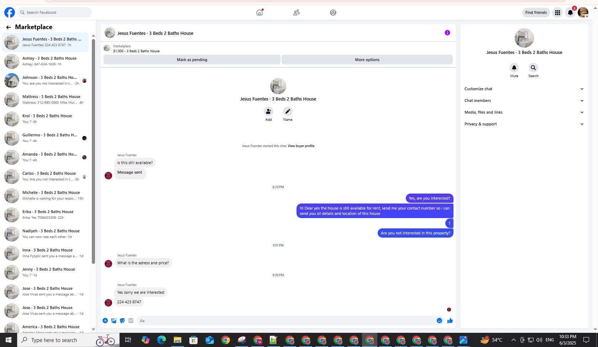Screen dimensions: 598x347
Task: Open the Inna conversation
Action: (x=46, y=253)
